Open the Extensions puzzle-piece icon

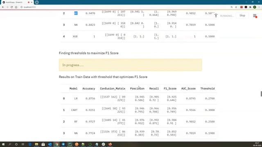pyautogui.click(x=250, y=7)
